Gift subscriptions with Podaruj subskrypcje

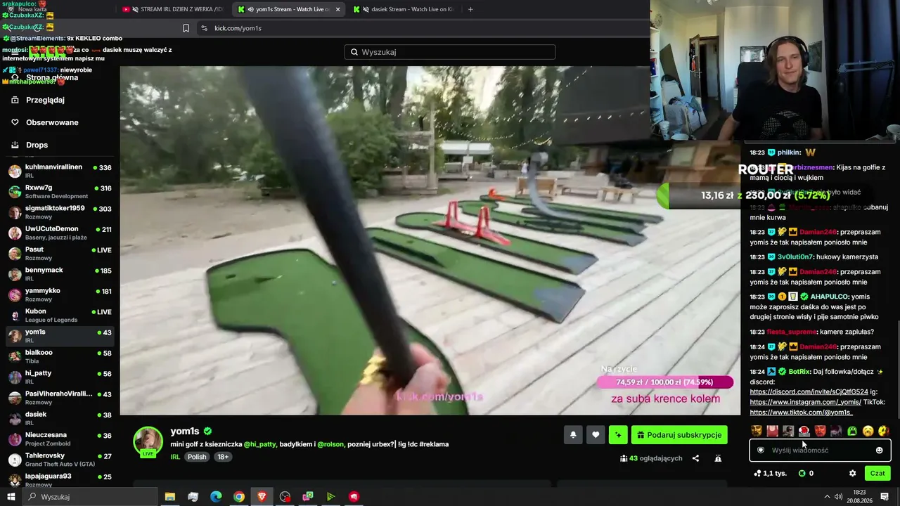point(679,435)
